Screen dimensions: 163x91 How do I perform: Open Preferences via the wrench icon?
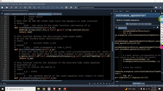71,7
